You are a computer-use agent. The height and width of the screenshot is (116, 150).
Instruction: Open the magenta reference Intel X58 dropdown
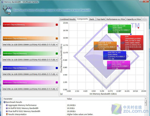click(30, 89)
